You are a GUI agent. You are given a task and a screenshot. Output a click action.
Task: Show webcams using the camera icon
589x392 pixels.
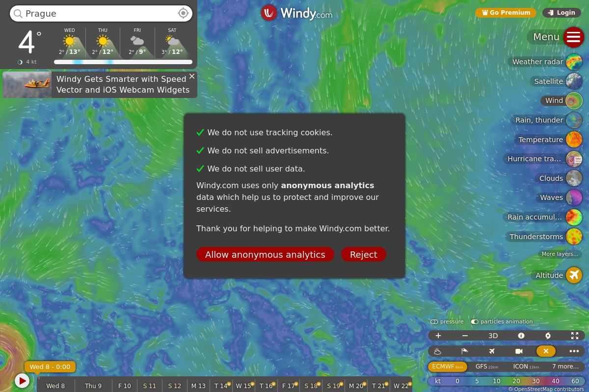[519, 351]
